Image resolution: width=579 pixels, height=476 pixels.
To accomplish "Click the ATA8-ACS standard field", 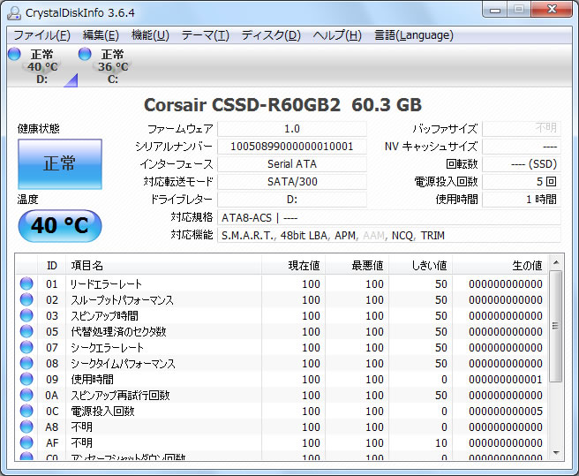I will click(x=389, y=217).
